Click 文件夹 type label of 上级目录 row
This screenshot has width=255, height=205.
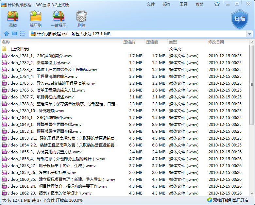tap(175, 49)
